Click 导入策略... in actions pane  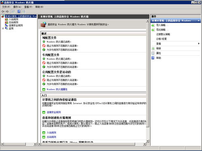pos(162,25)
